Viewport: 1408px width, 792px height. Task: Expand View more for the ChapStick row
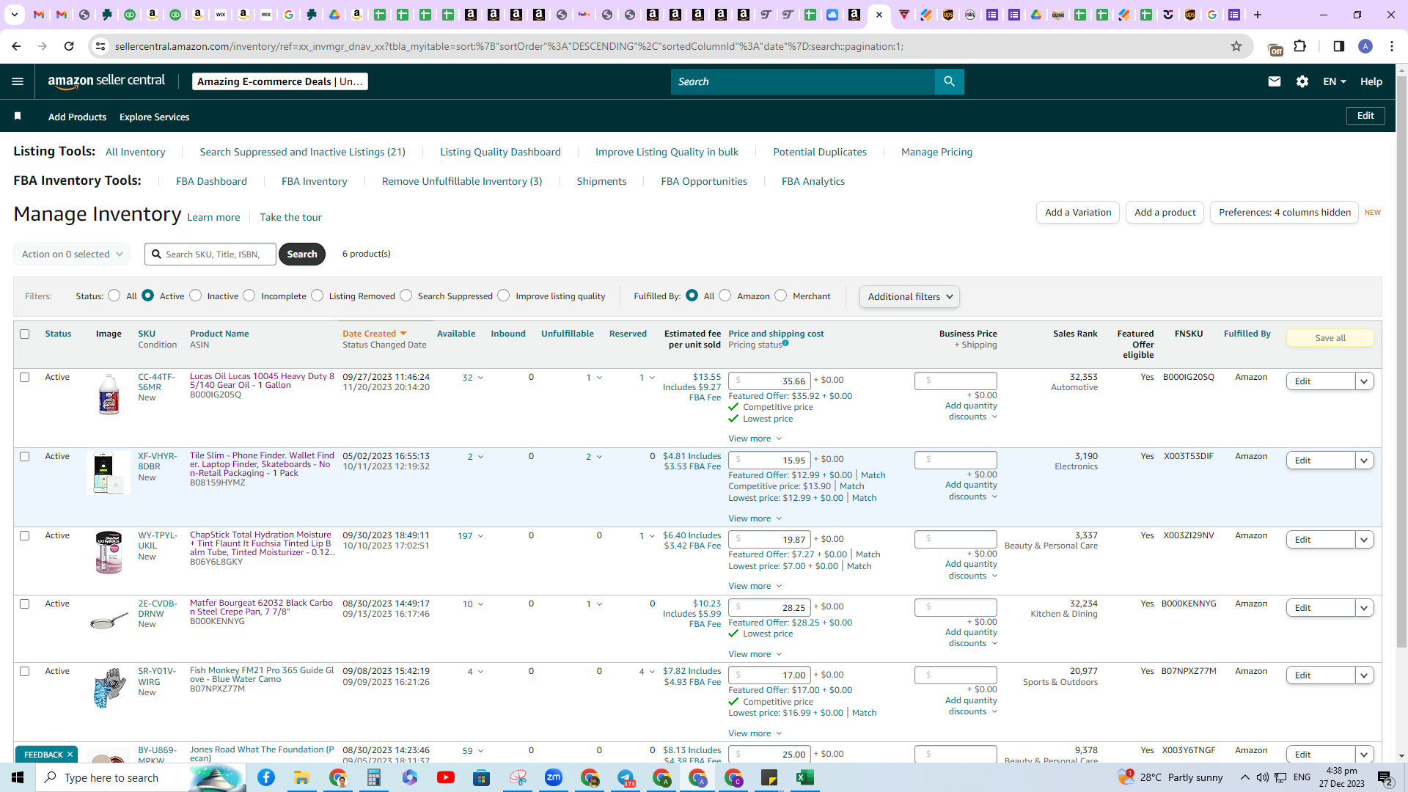(755, 586)
